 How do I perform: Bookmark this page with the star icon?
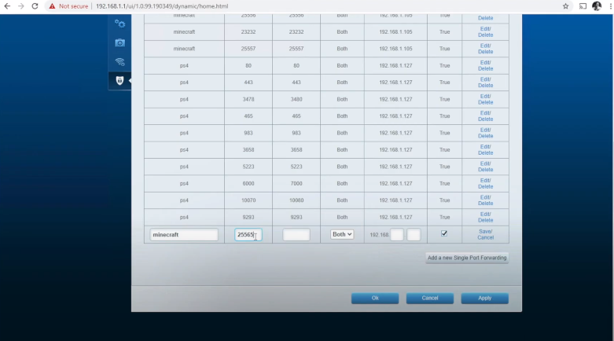click(x=565, y=6)
